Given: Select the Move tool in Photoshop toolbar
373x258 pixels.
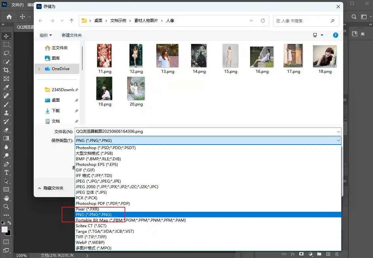Looking at the screenshot, I should (7, 36).
